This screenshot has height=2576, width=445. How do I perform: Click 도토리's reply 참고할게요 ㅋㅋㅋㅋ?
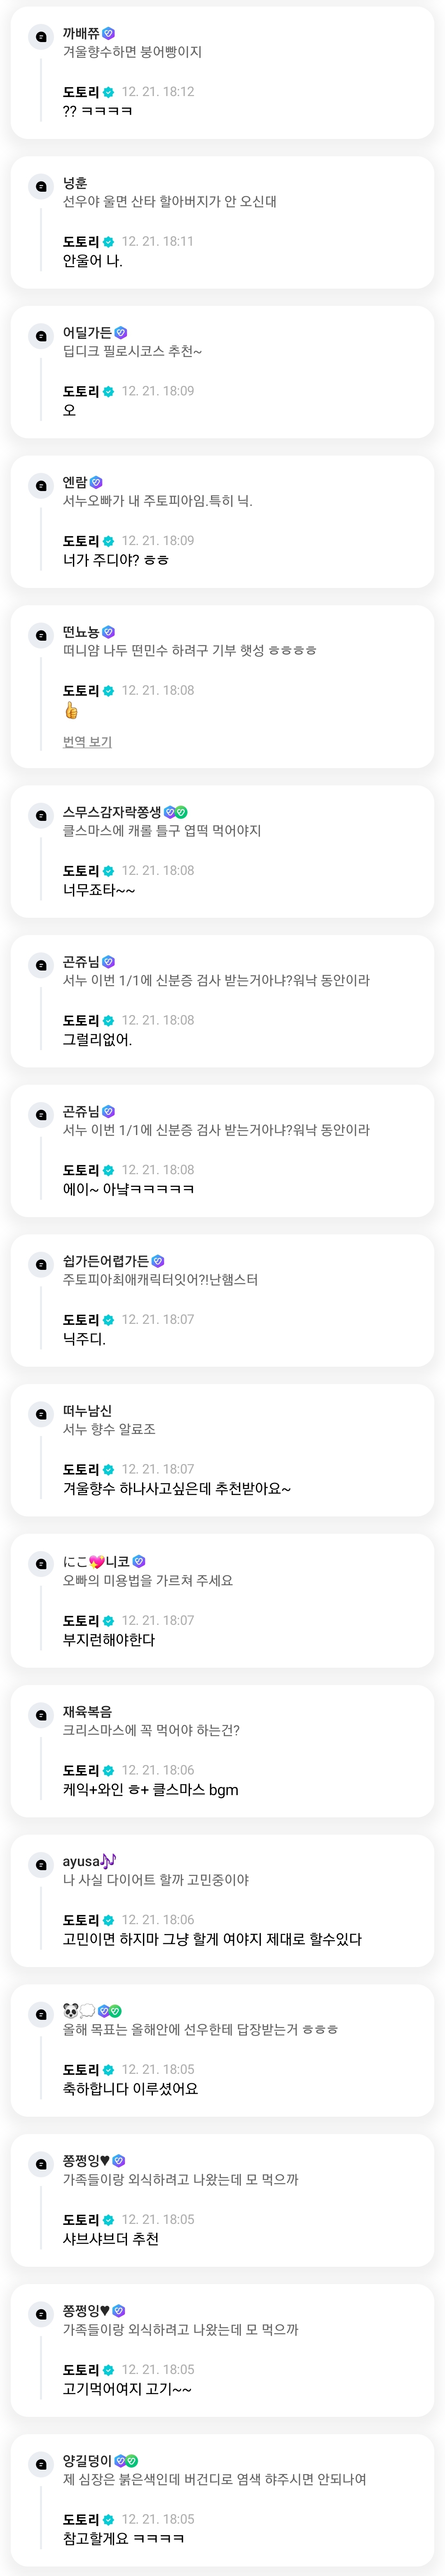pyautogui.click(x=123, y=2538)
